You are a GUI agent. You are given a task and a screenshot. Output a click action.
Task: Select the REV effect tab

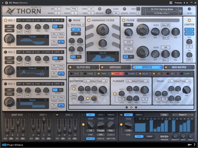click(172, 74)
